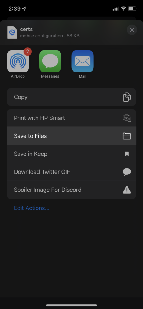Tap the HP Smart printer icon
This screenshot has height=309, width=143.
tap(127, 118)
